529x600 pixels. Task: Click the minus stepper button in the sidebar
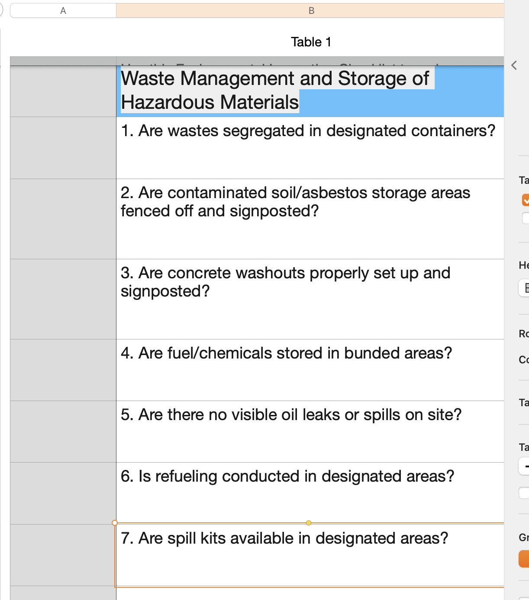coord(525,466)
